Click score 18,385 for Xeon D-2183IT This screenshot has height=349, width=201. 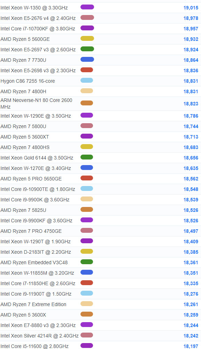click(x=191, y=252)
